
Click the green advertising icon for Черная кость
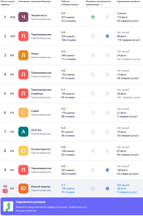[93, 17]
